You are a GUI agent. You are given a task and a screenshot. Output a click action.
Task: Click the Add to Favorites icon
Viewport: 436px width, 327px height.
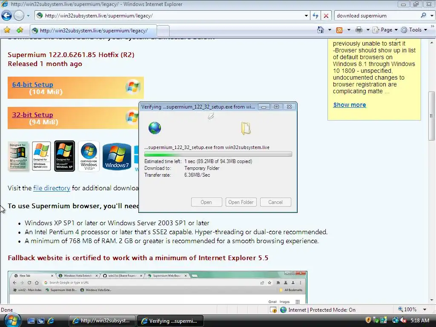(20, 30)
